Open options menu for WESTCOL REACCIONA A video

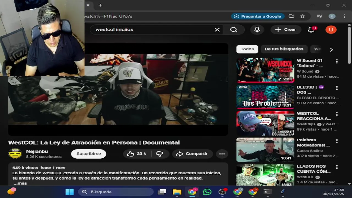pyautogui.click(x=337, y=114)
